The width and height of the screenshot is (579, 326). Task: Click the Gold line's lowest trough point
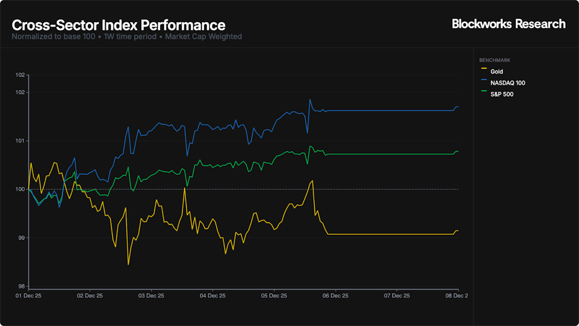point(128,264)
